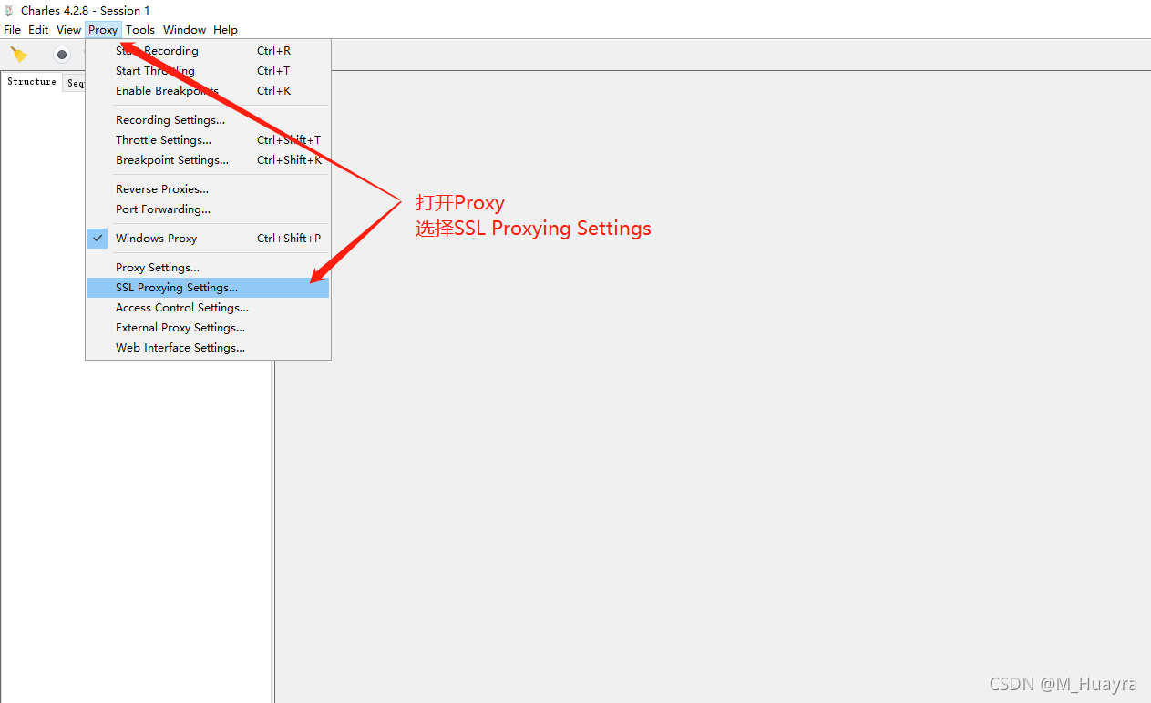This screenshot has width=1151, height=703.
Task: Select Enable Breakpoints menu entry
Action: pos(208,91)
